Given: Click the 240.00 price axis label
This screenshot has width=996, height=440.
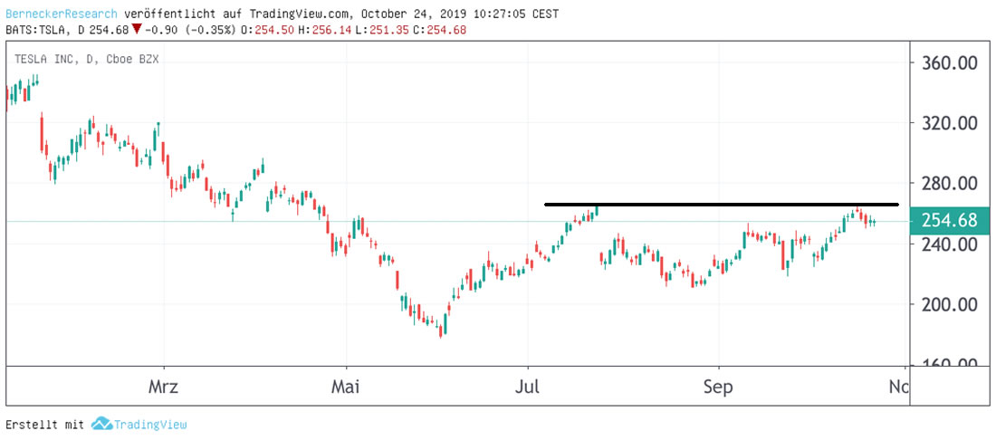Looking at the screenshot, I should [x=949, y=244].
